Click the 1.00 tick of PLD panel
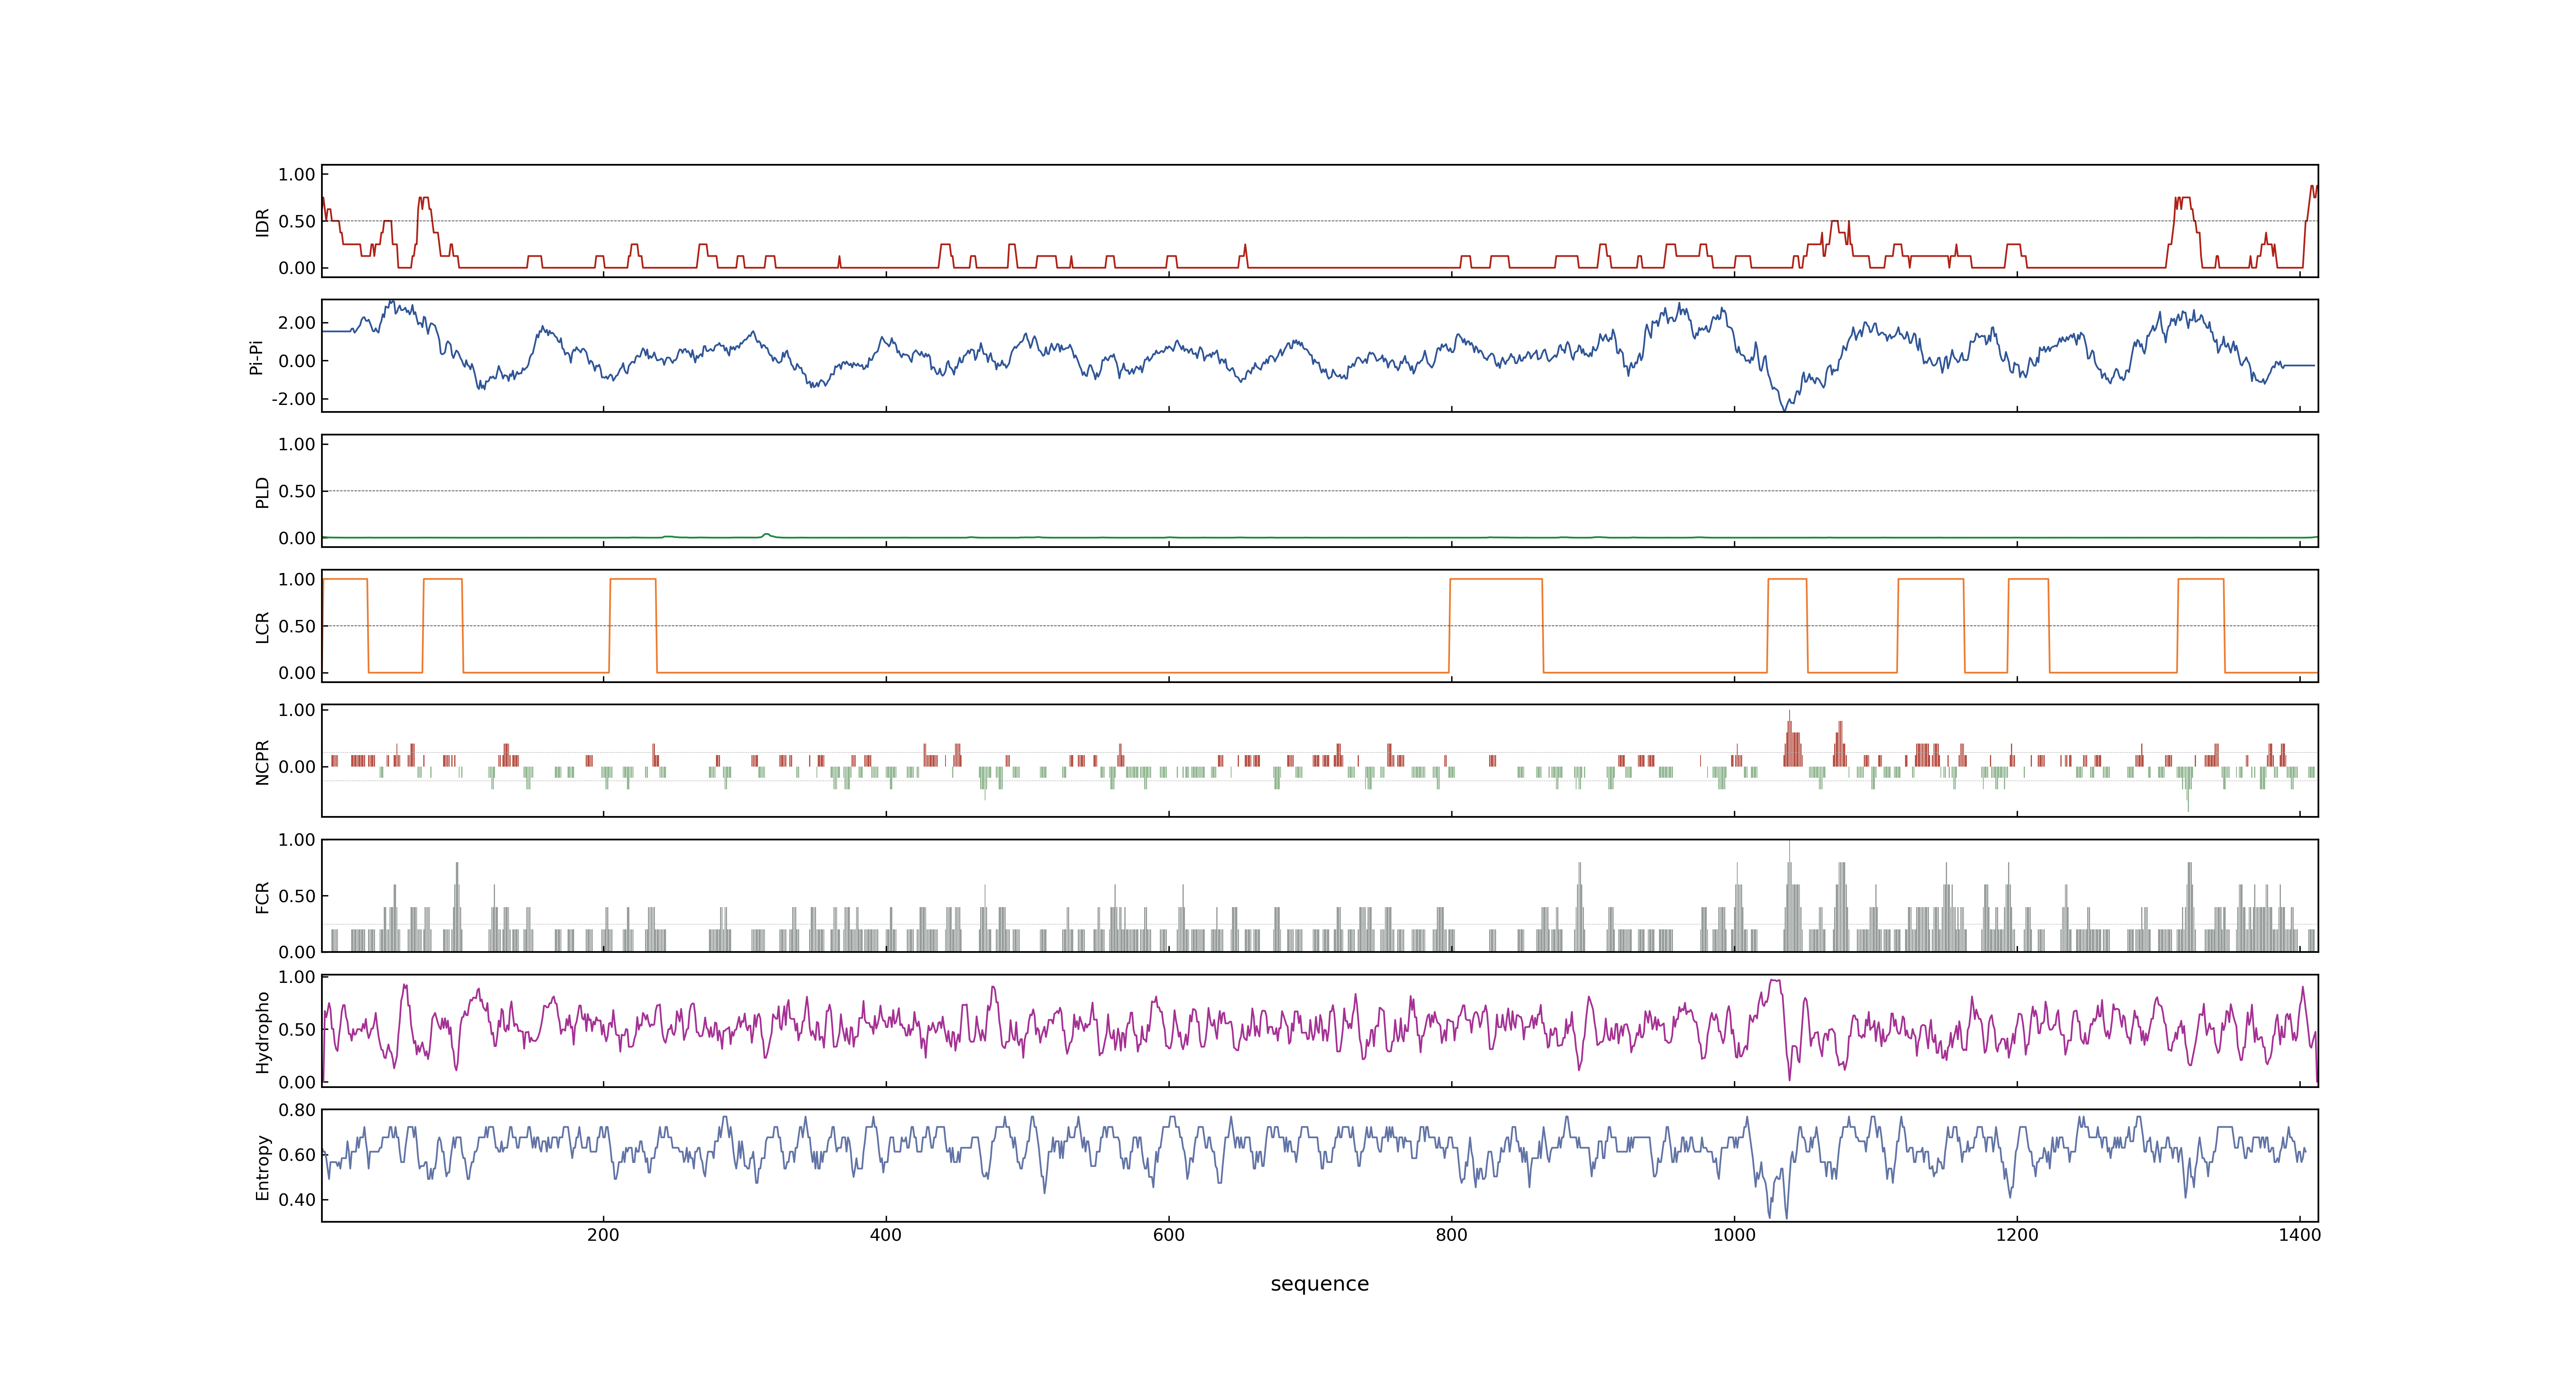The image size is (2576, 1373). 297,444
